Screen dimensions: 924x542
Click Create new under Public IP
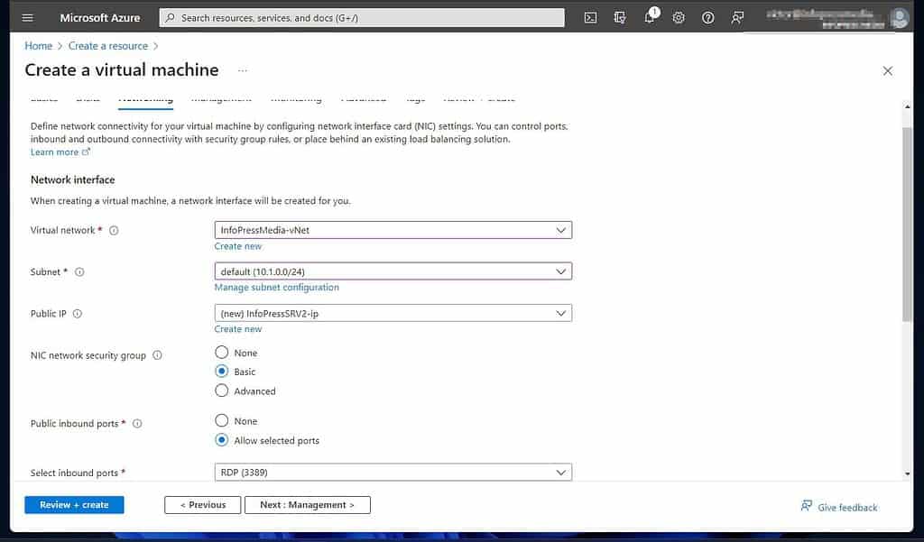click(x=238, y=329)
